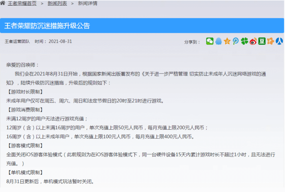Viewport: 285px width, 192px height.
Task: Share article to QQ penguin icon
Action: coord(219,41)
